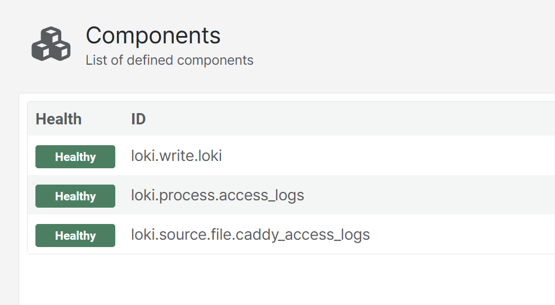Click the List of defined components subtitle
555x305 pixels.
(x=170, y=60)
